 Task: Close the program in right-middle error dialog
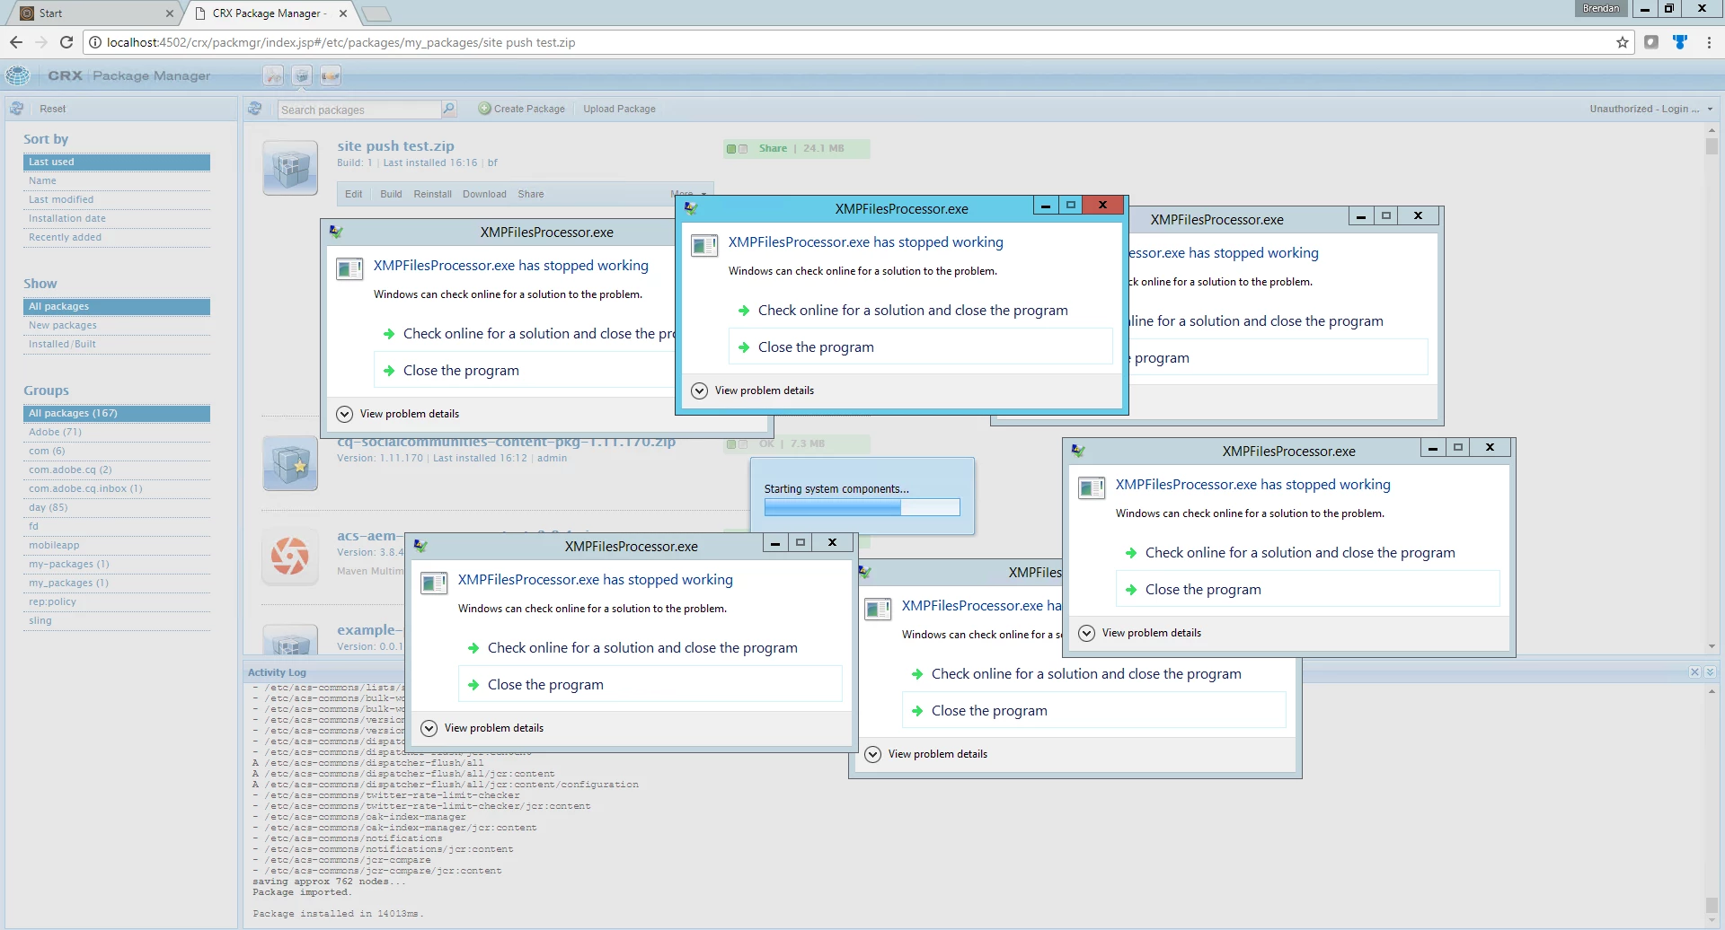1307,589
